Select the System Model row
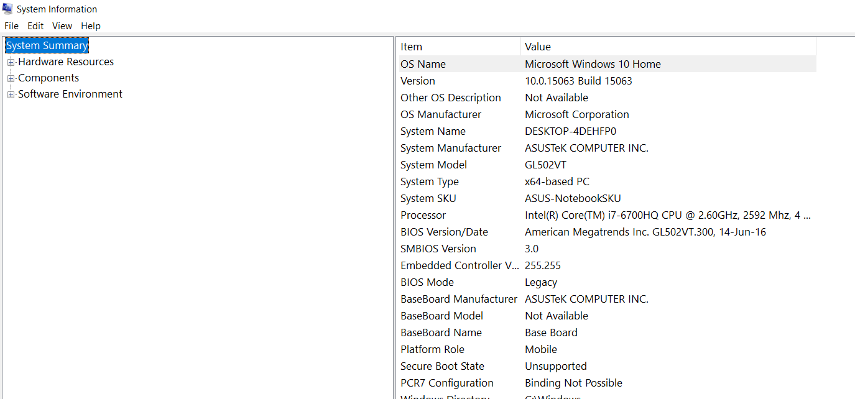This screenshot has width=855, height=399. (x=433, y=165)
